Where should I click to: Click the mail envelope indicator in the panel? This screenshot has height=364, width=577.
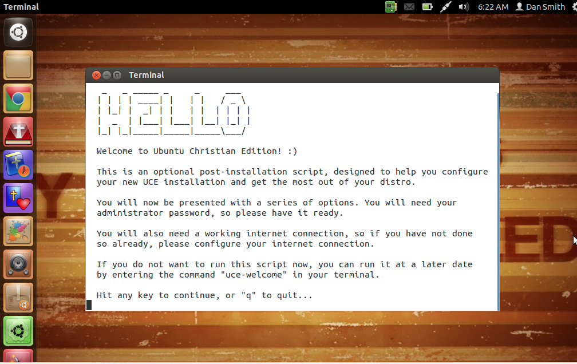point(409,6)
